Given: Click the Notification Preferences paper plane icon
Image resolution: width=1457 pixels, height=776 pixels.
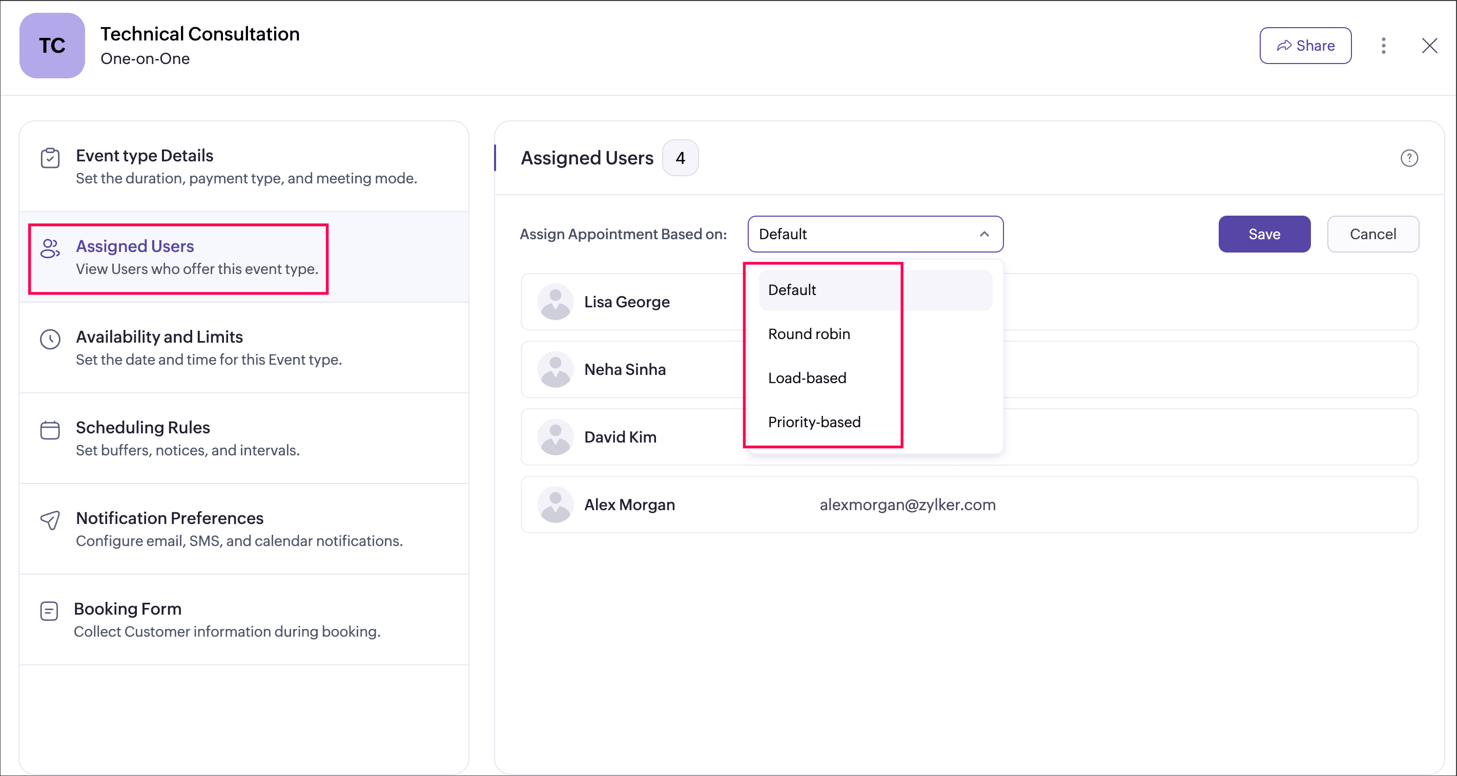Looking at the screenshot, I should click(50, 520).
